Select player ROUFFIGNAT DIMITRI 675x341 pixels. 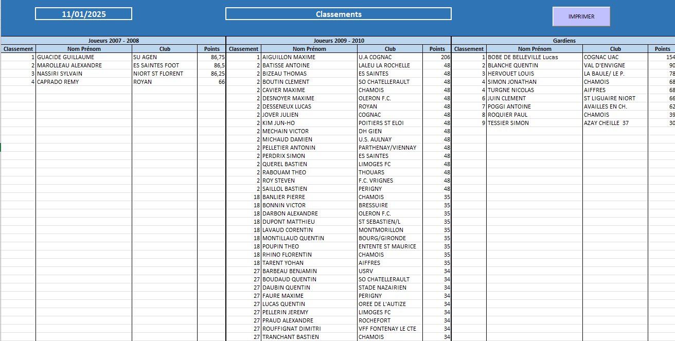309,329
